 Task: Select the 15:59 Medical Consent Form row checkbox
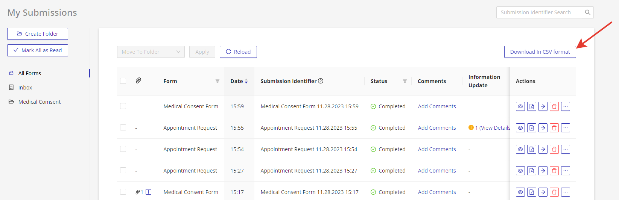pos(123,106)
